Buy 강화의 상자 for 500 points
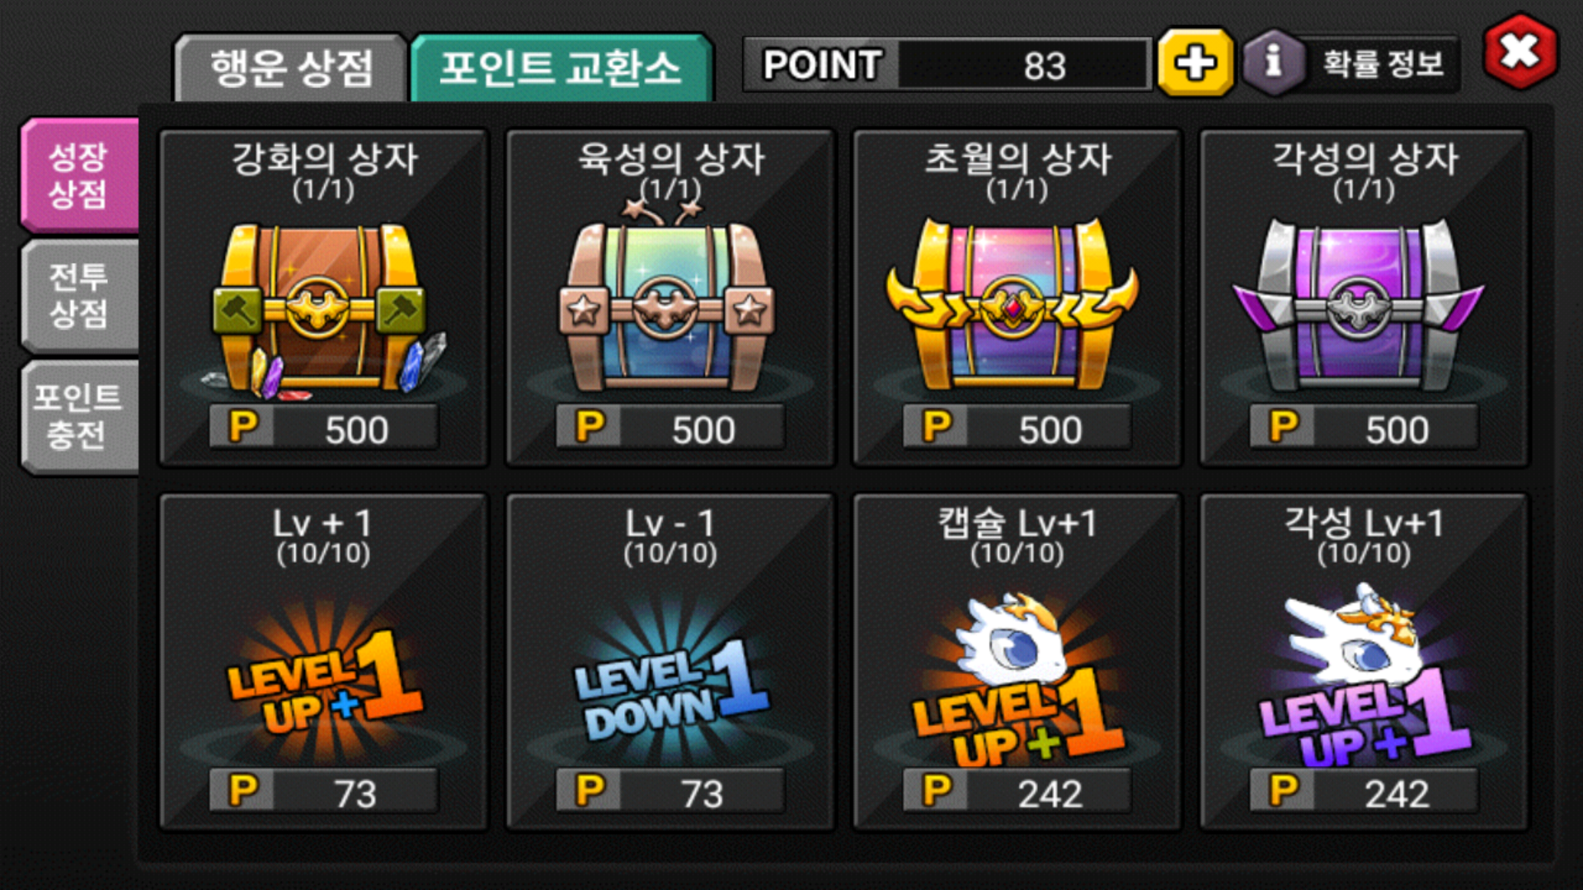Screen dimensions: 1583x890 point(323,428)
